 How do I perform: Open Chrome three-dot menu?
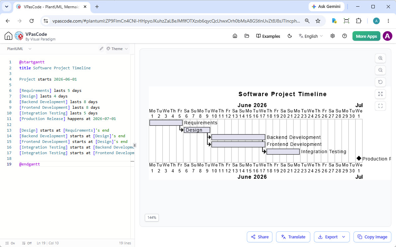(388, 21)
